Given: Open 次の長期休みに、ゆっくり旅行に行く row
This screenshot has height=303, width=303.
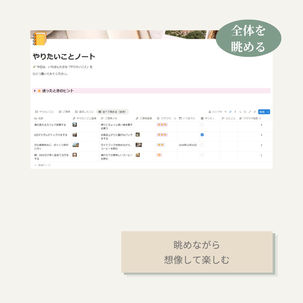Looking at the screenshot, I should (x=51, y=147).
